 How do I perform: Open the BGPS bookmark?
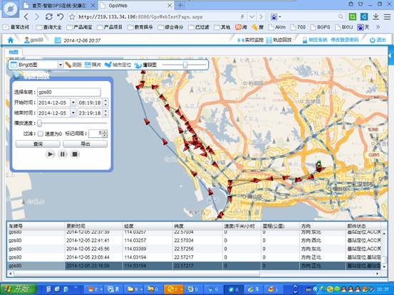click(321, 27)
